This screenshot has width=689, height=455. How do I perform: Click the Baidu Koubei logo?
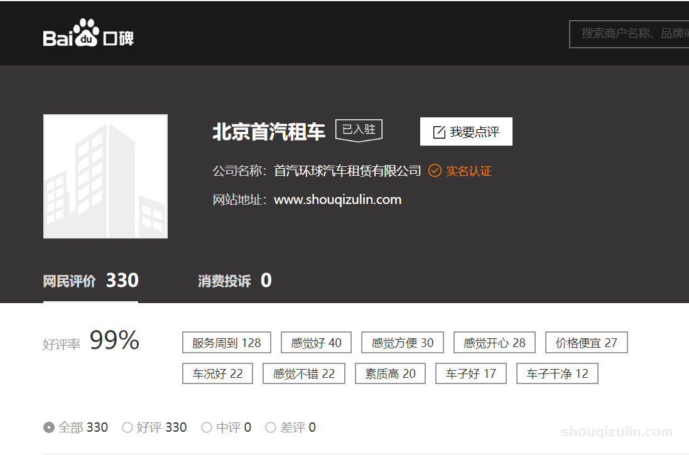pos(89,33)
